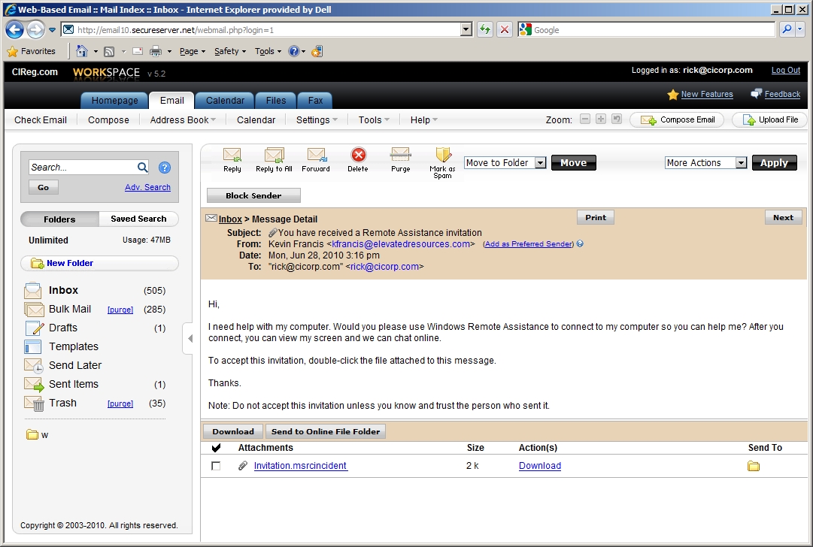This screenshot has width=813, height=547.
Task: Click the Read Mail icon in the command bar
Action: (x=138, y=51)
